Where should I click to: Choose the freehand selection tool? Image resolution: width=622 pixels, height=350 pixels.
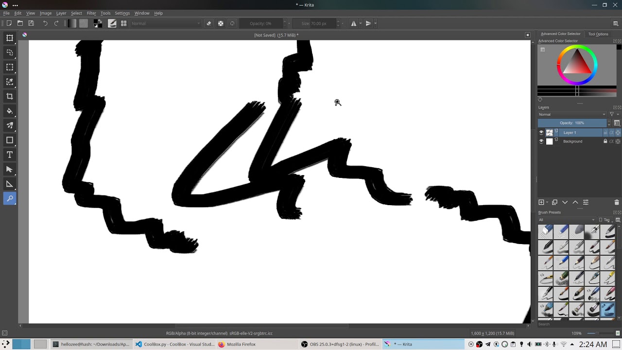pos(10,52)
